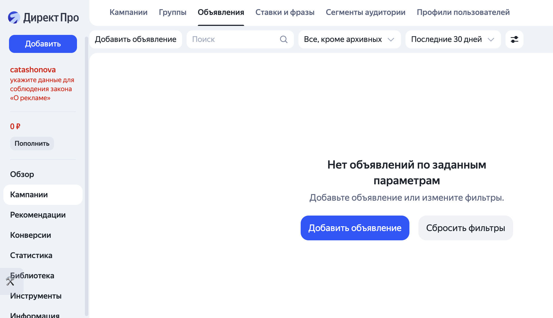553x318 pixels.
Task: Select «Инструменты» in the left menu
Action: point(36,296)
